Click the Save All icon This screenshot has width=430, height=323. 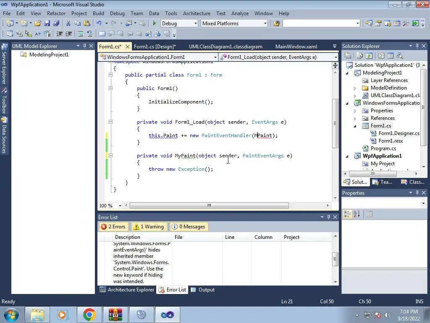tap(56, 24)
